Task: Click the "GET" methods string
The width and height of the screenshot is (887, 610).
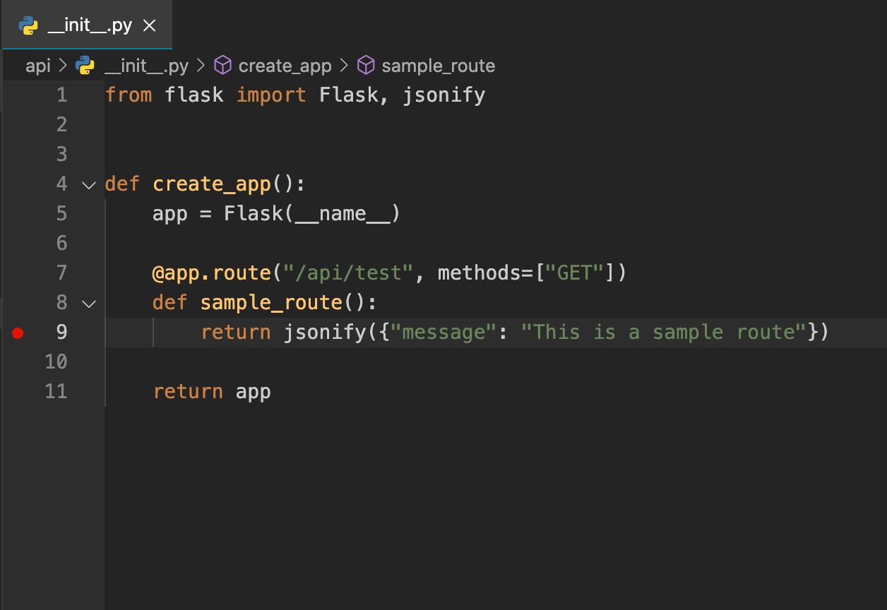Action: coord(574,273)
